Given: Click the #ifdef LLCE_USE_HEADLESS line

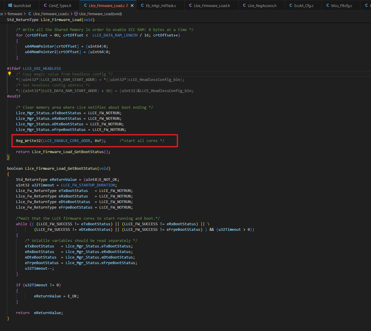Looking at the screenshot, I should pyautogui.click(x=34, y=69).
